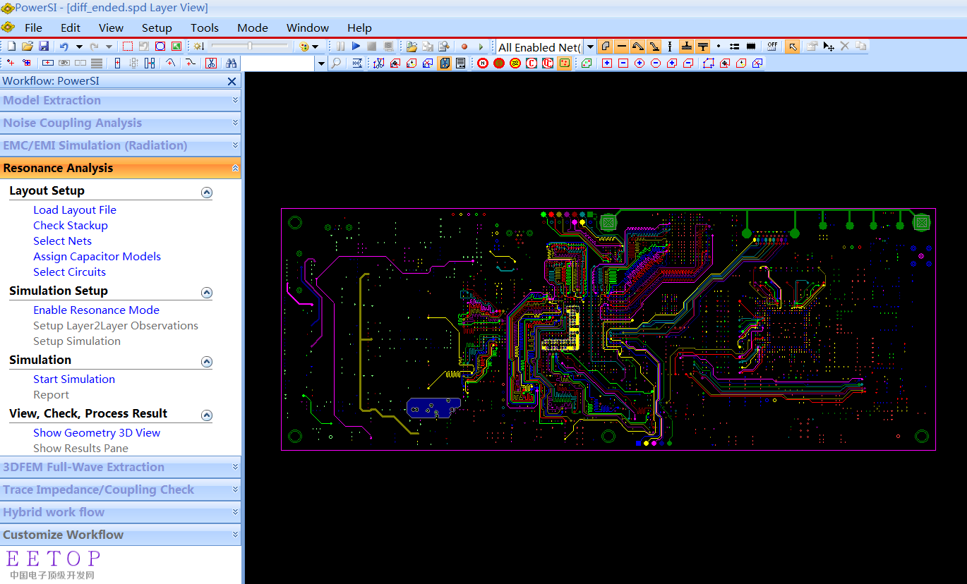Image resolution: width=967 pixels, height=584 pixels.
Task: Click the yellow sine wave circle icon
Action: coord(515,63)
